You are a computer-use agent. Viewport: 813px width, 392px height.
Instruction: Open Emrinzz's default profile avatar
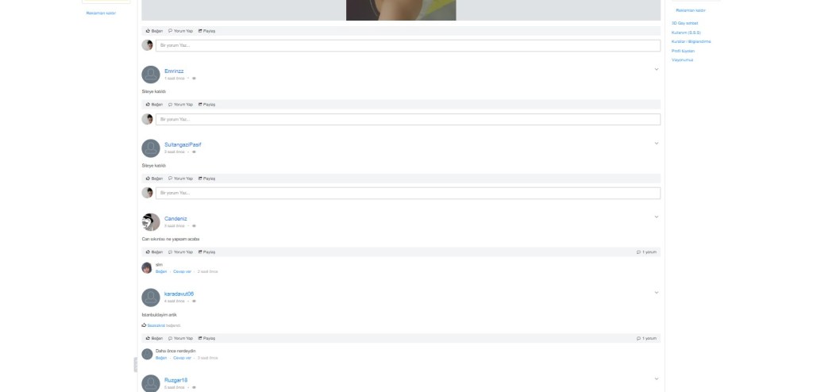click(x=151, y=74)
